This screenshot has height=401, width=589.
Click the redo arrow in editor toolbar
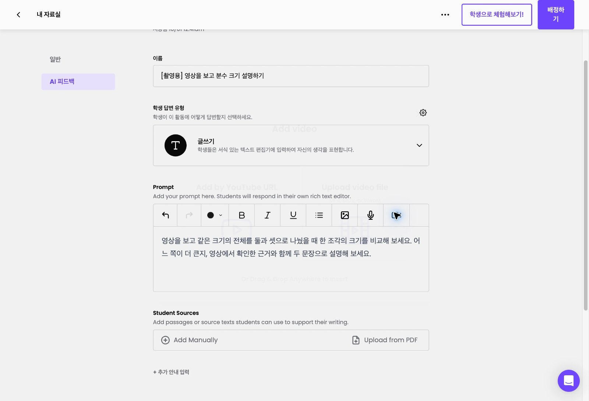[189, 215]
